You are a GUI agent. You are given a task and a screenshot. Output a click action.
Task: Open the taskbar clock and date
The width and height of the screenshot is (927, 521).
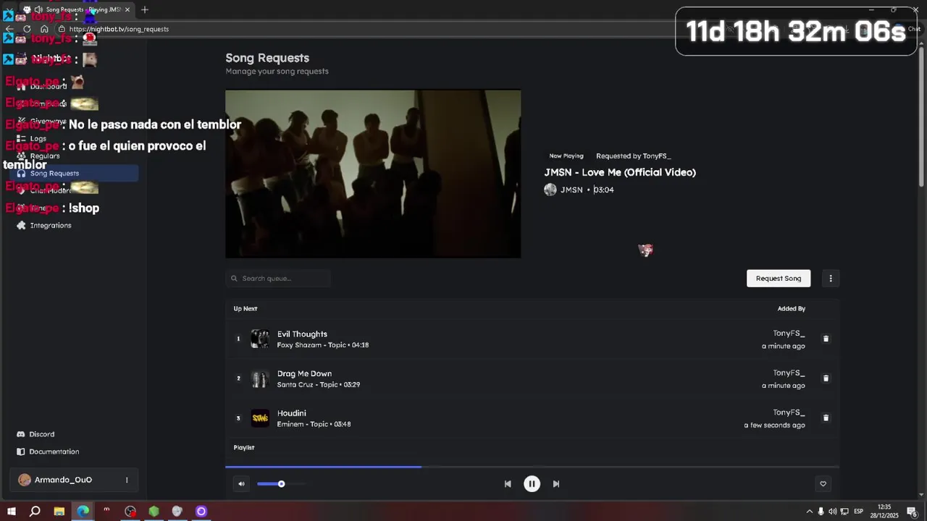point(884,512)
